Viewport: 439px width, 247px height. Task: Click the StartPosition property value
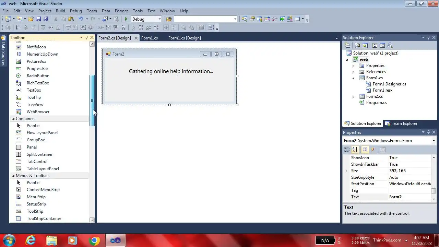click(x=410, y=184)
